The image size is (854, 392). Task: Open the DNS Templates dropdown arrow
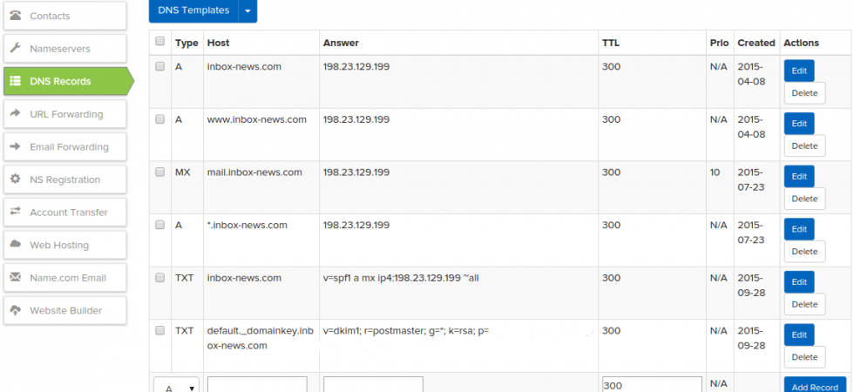tap(247, 10)
